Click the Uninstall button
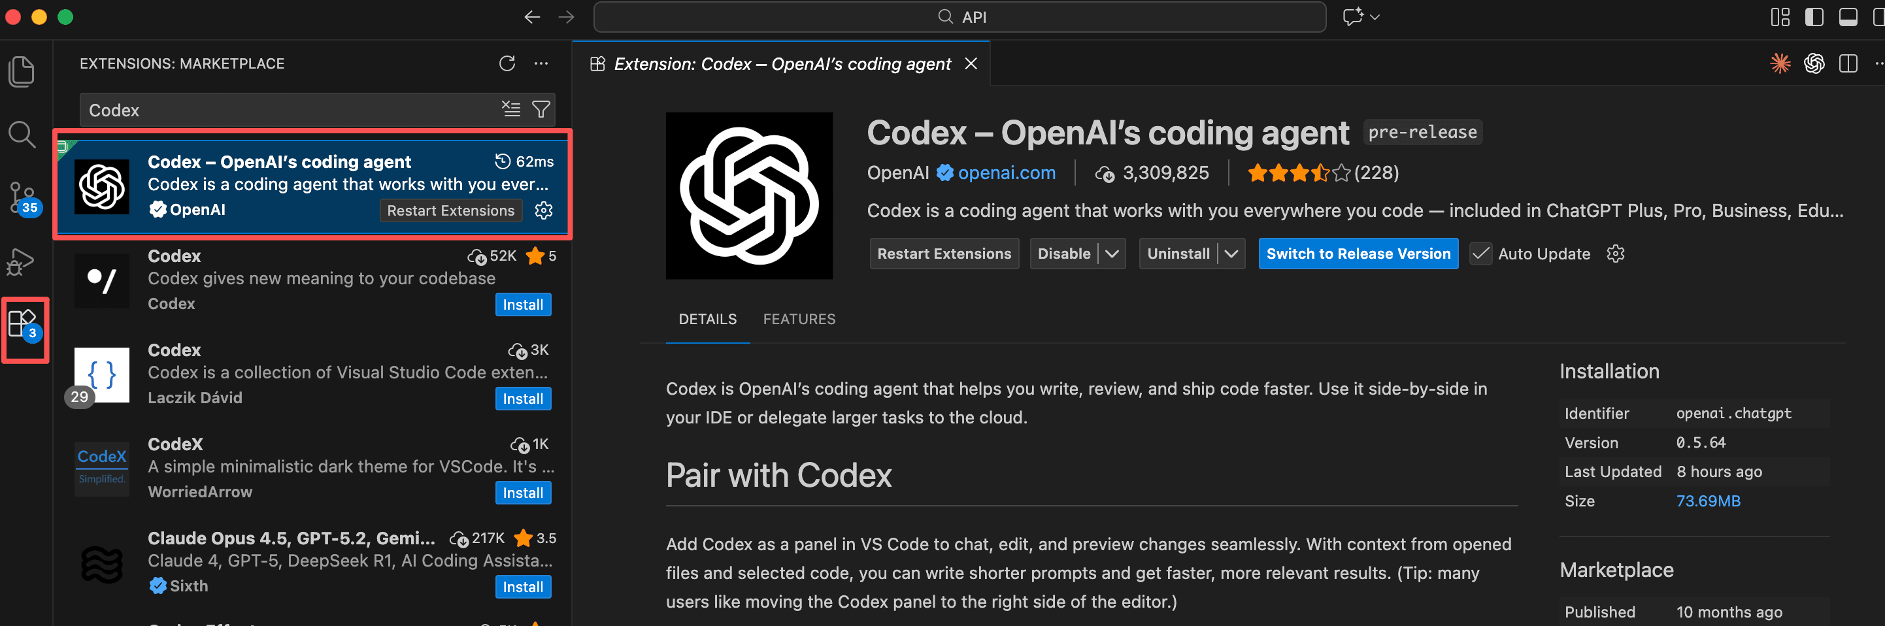1885x626 pixels. click(1178, 254)
